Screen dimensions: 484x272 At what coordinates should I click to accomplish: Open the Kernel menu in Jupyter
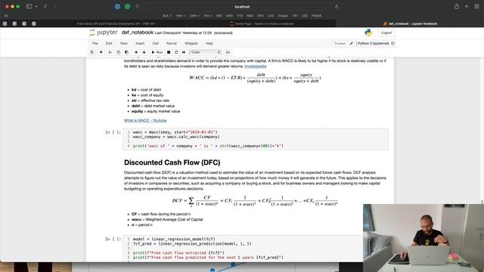172,44
